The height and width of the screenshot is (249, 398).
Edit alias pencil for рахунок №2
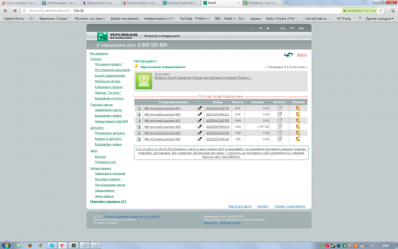click(x=199, y=133)
